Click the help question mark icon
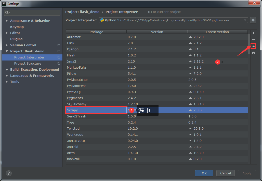 point(9,173)
